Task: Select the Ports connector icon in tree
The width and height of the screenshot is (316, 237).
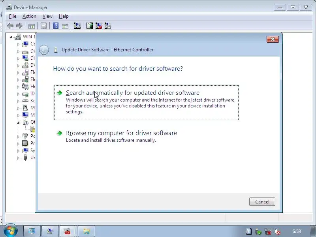Action: click(x=25, y=136)
